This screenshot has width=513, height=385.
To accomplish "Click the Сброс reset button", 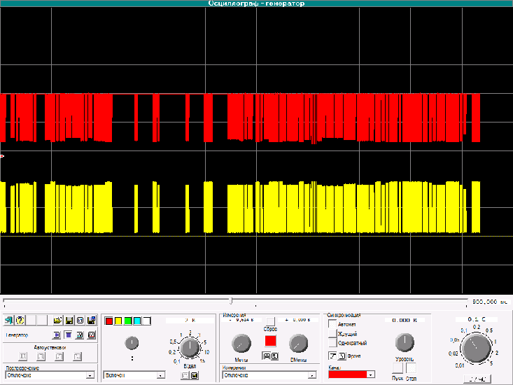I will pos(270,321).
